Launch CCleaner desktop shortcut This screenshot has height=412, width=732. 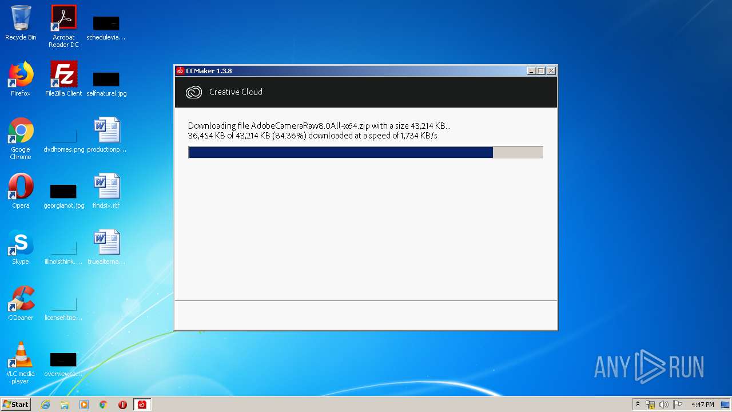[21, 303]
